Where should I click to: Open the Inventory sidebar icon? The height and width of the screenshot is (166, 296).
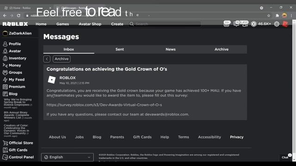(x=5, y=58)
